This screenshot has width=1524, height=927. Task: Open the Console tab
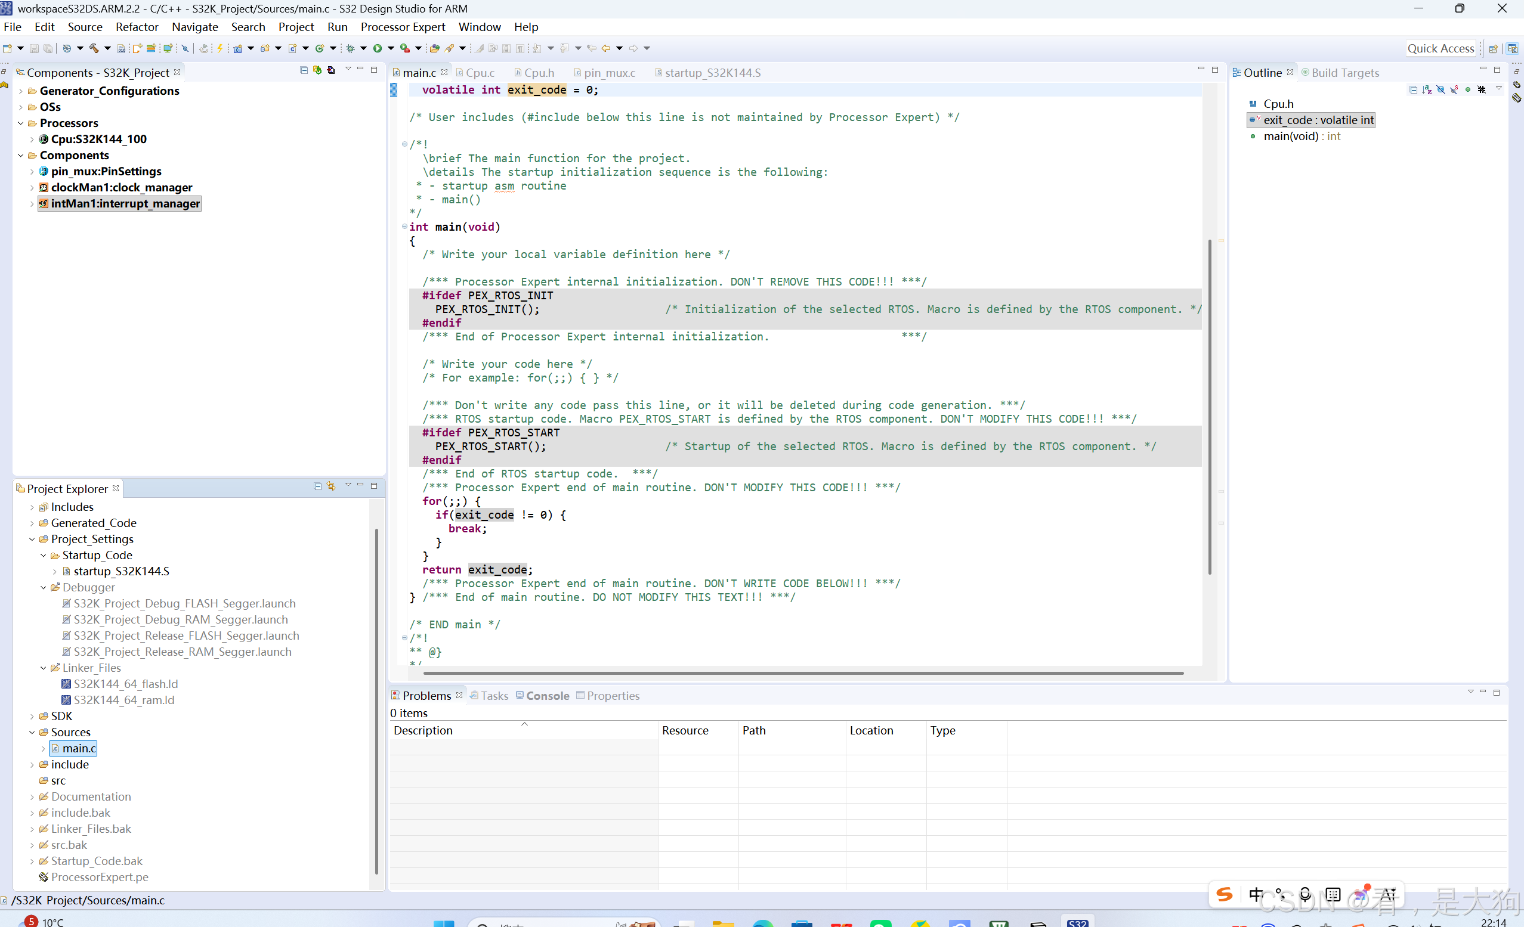pos(547,696)
